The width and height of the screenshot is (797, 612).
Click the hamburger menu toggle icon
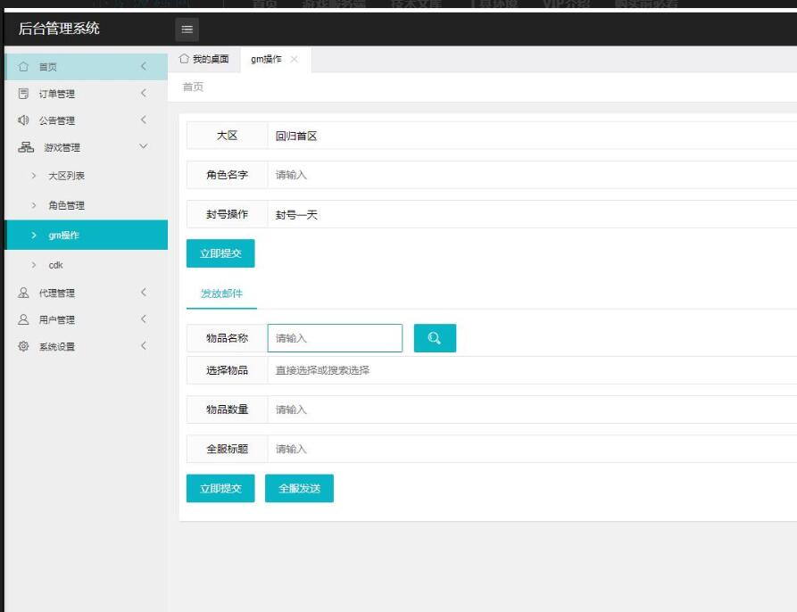tap(187, 29)
